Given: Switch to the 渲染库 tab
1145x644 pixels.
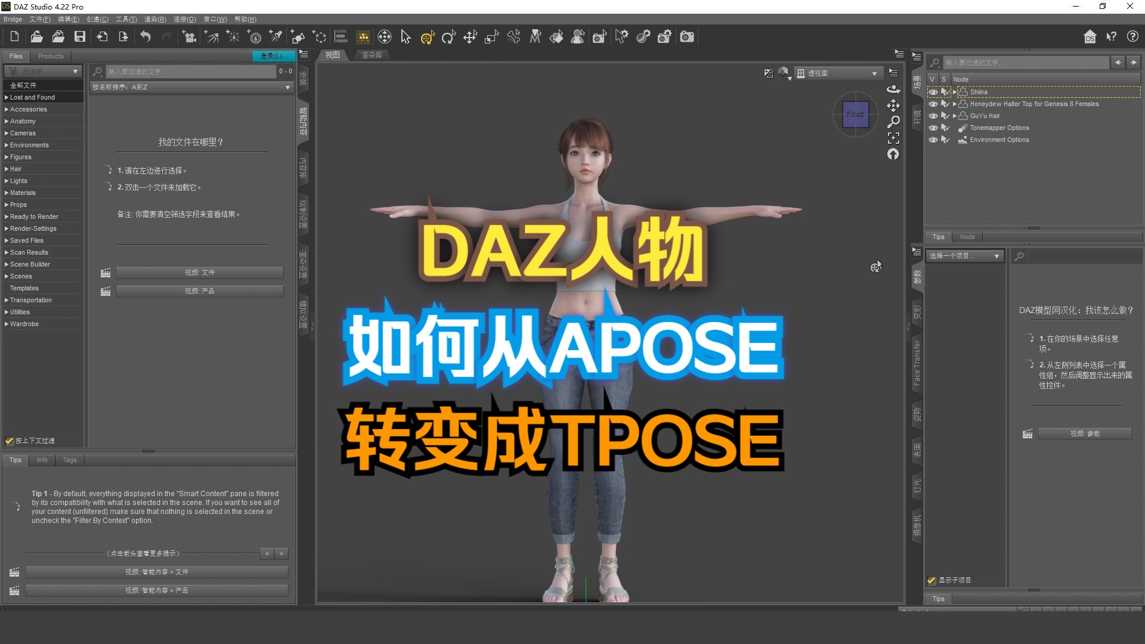Looking at the screenshot, I should 371,54.
